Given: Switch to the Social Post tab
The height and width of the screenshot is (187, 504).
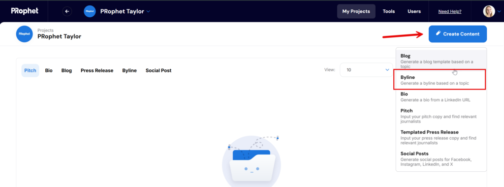Looking at the screenshot, I should 158,70.
